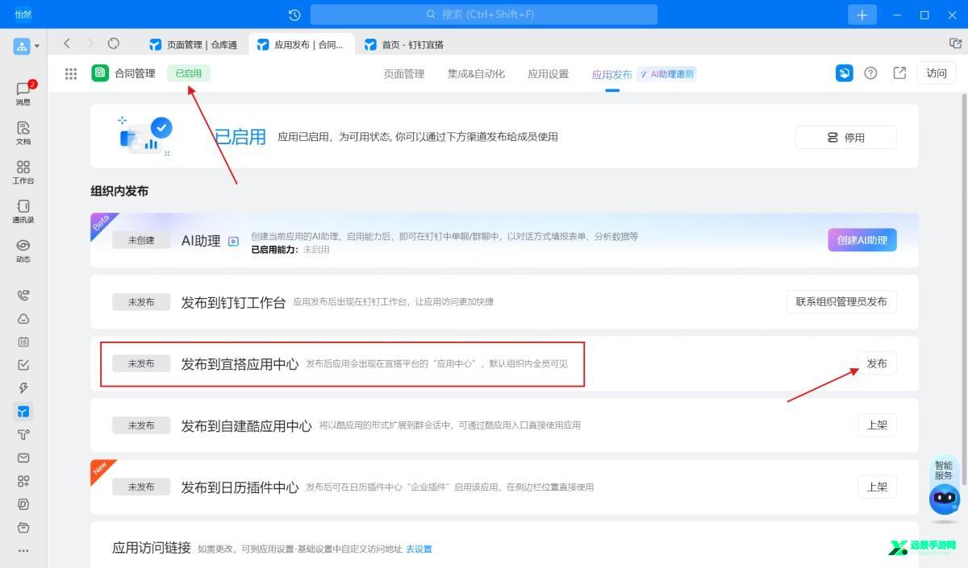Click 上架 for 自建酷应用中心
Image resolution: width=968 pixels, height=568 pixels.
877,425
